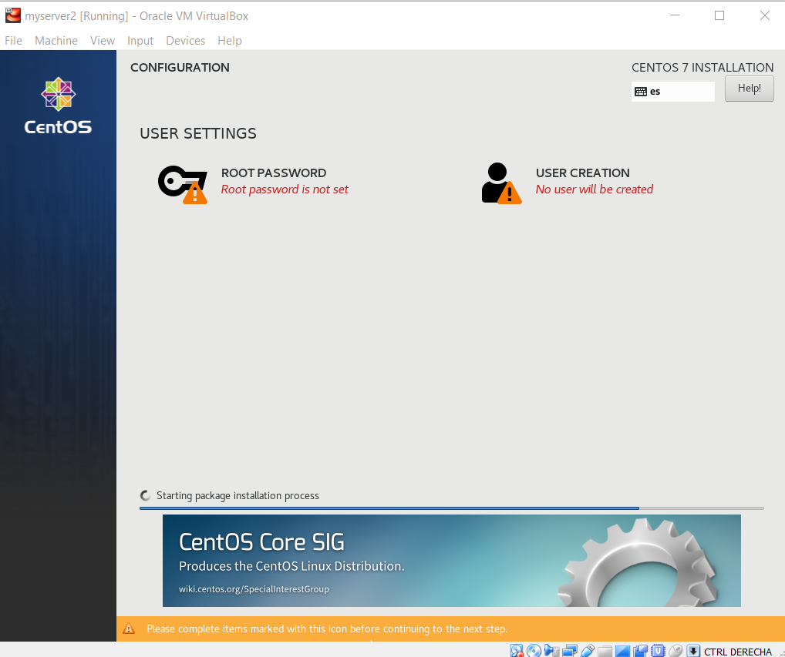Click the CPU virtualization status icon
Image resolution: width=785 pixels, height=657 pixels.
coord(657,651)
